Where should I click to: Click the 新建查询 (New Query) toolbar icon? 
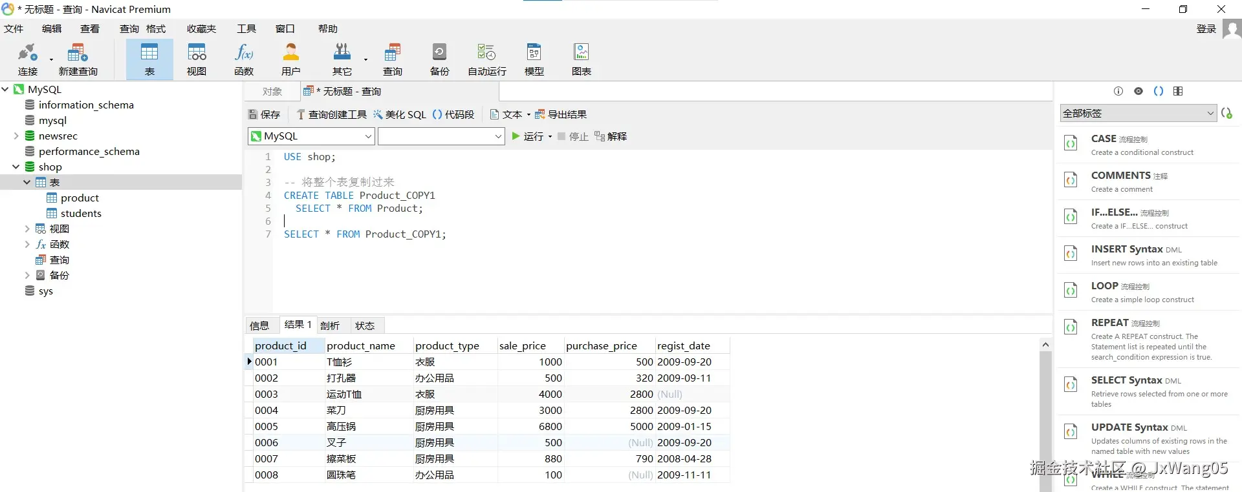78,59
